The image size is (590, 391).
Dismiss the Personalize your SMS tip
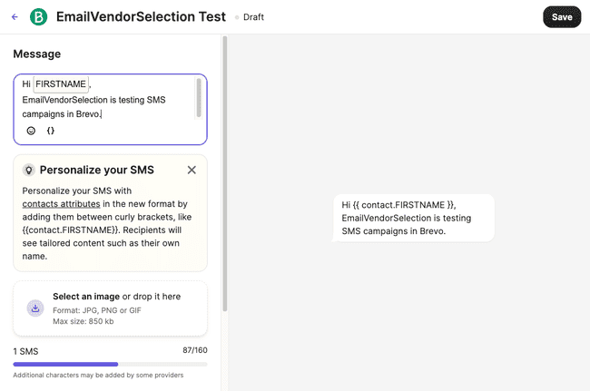click(x=192, y=170)
